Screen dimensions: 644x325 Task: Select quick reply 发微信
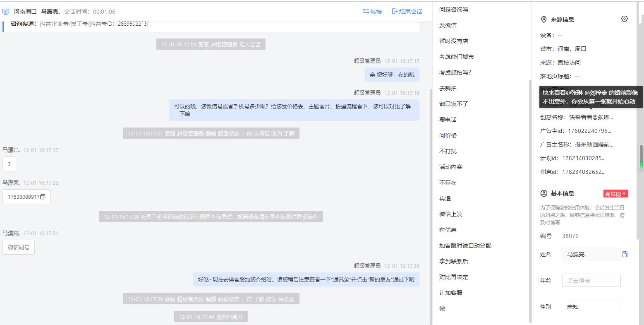[x=448, y=25]
